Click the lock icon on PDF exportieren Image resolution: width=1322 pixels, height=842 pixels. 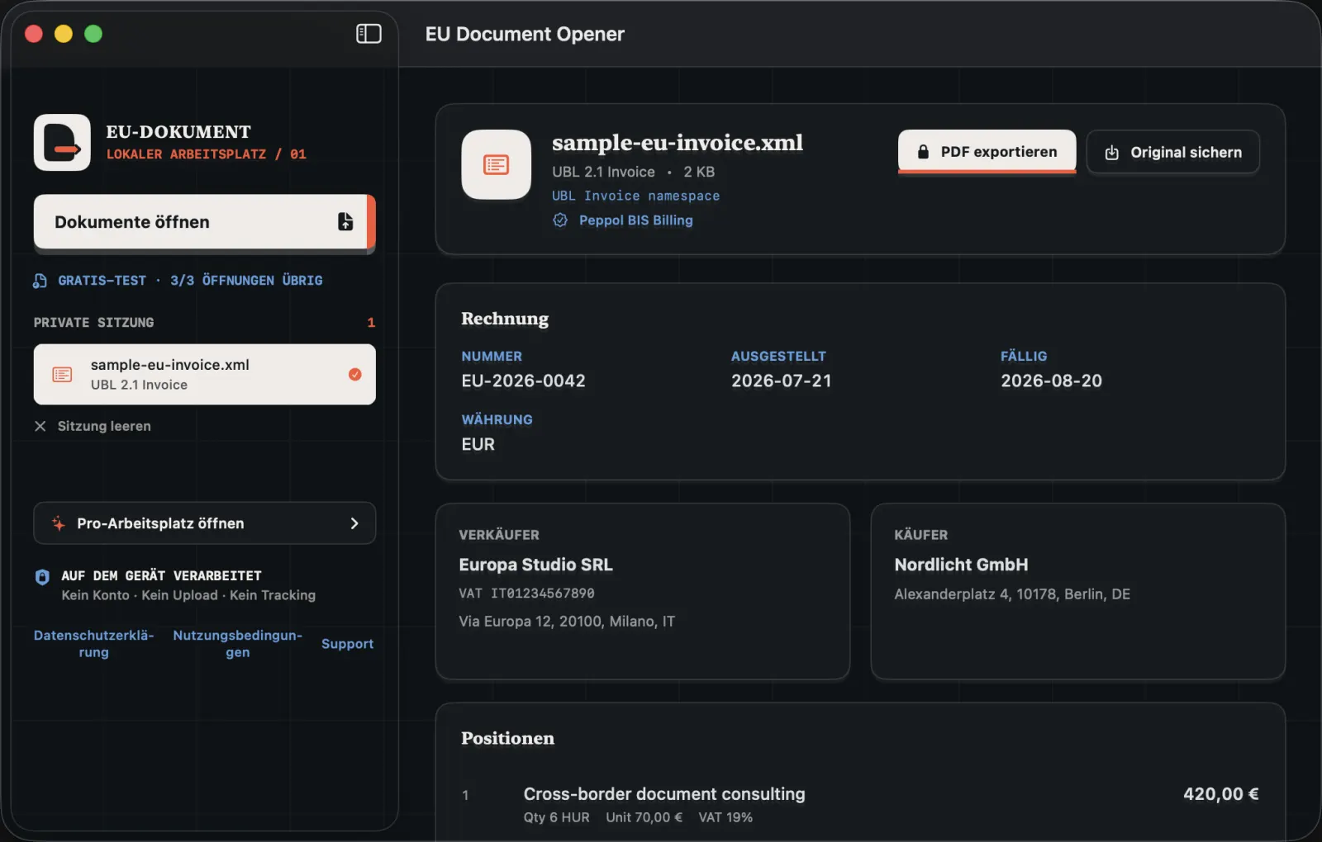point(924,152)
